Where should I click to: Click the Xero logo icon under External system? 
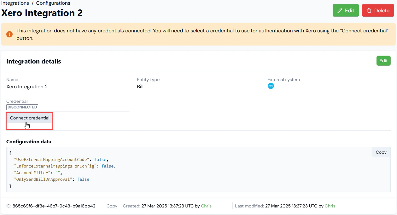tap(271, 86)
